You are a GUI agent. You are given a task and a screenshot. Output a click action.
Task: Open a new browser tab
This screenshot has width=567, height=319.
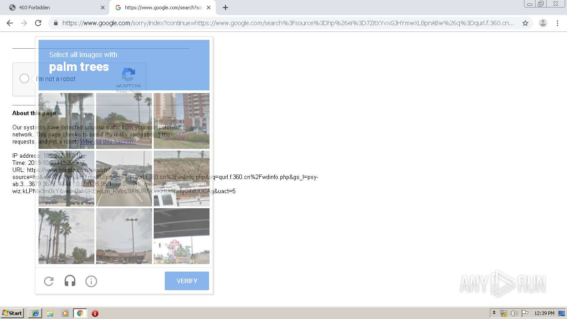pos(225,8)
